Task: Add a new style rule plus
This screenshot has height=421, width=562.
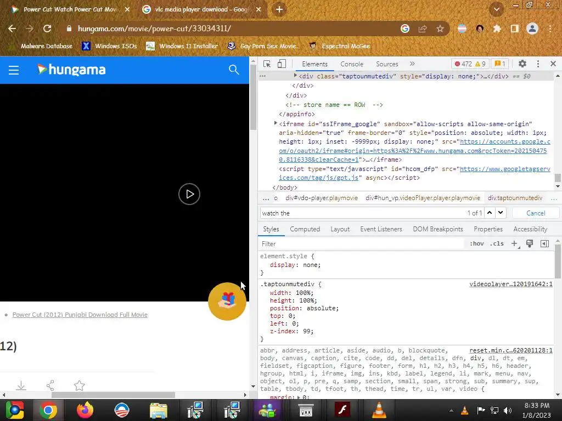Action: pyautogui.click(x=514, y=243)
